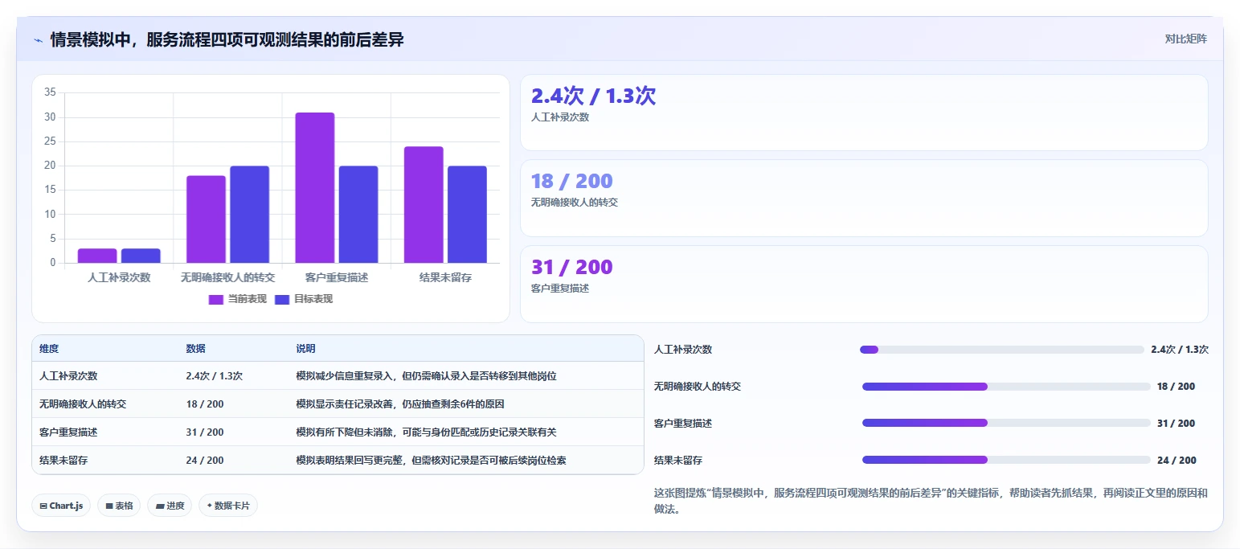Click the footer paragraph starting 这张图提炼

coord(931,501)
